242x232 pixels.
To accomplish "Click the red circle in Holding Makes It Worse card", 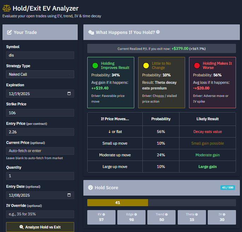I will pos(197,65).
